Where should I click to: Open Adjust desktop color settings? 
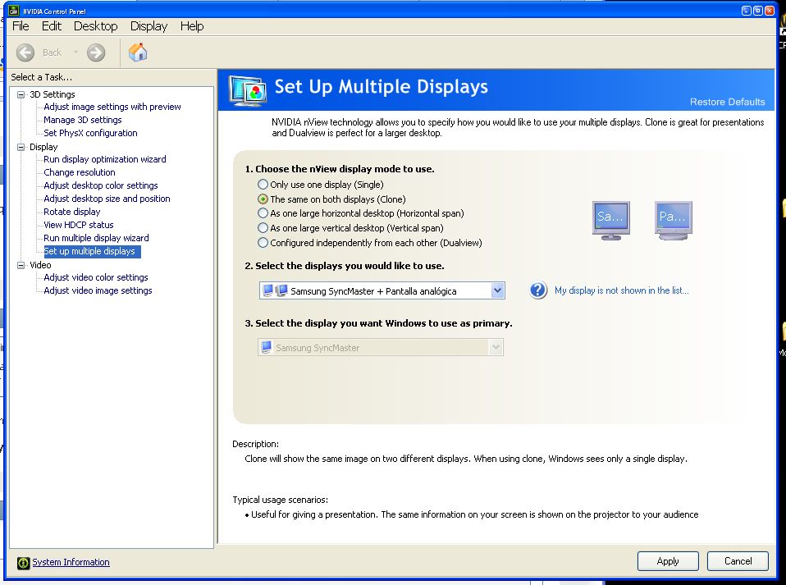pyautogui.click(x=101, y=185)
